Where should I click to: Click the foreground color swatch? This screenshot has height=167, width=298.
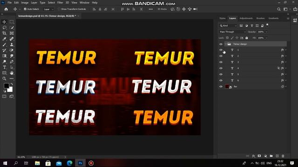[6, 86]
